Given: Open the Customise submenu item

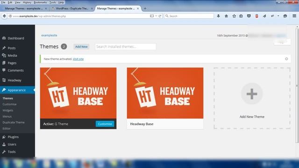Looking at the screenshot, I should pos(9,104).
